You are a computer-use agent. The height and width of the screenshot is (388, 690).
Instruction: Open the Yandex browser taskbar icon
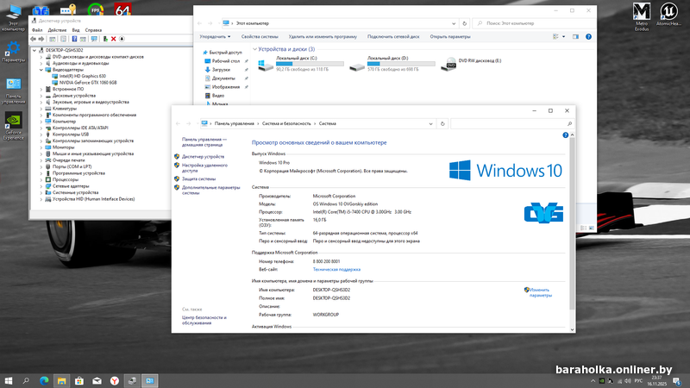click(113, 380)
